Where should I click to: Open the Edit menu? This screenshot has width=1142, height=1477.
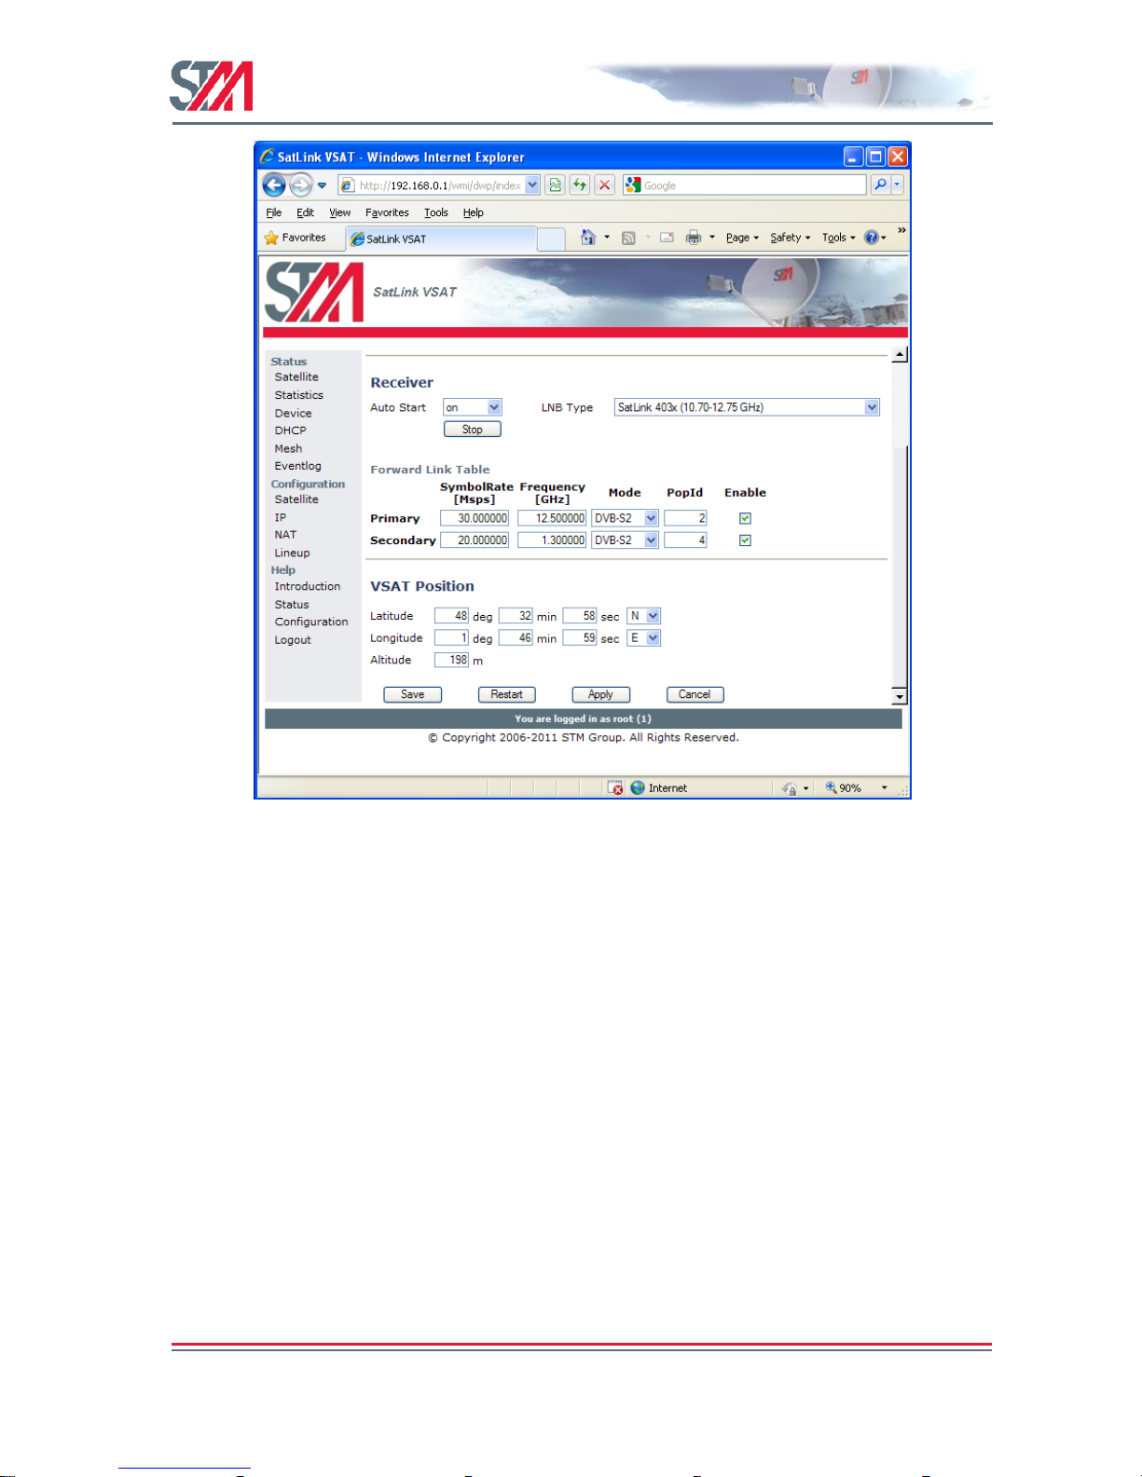[x=305, y=212]
